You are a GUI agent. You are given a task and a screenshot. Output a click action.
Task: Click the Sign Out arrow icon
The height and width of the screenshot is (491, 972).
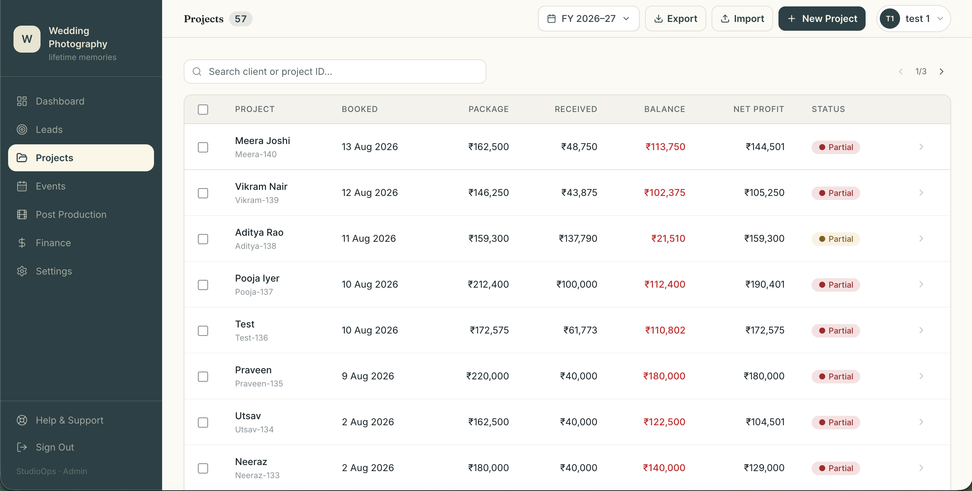click(22, 447)
